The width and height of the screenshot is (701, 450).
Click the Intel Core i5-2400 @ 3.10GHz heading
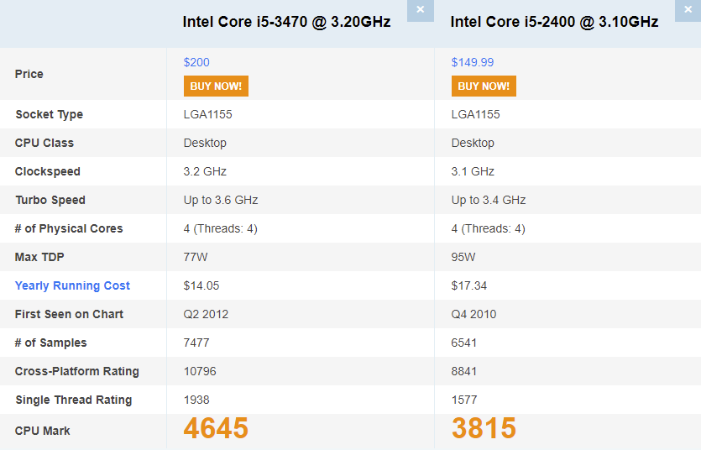pyautogui.click(x=554, y=22)
